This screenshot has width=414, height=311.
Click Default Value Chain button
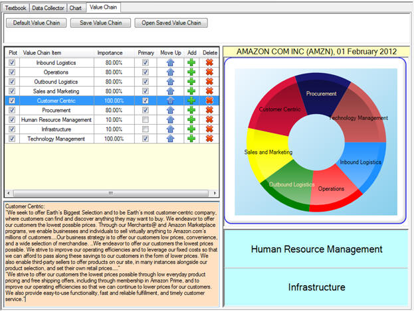click(x=36, y=23)
